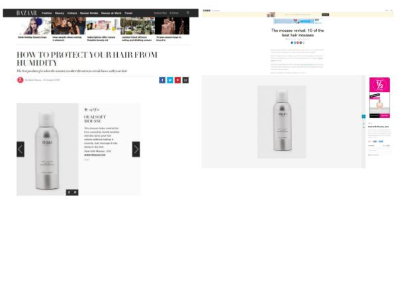
Task: Click the dark button in the yellow banner
Action: [x=325, y=15]
